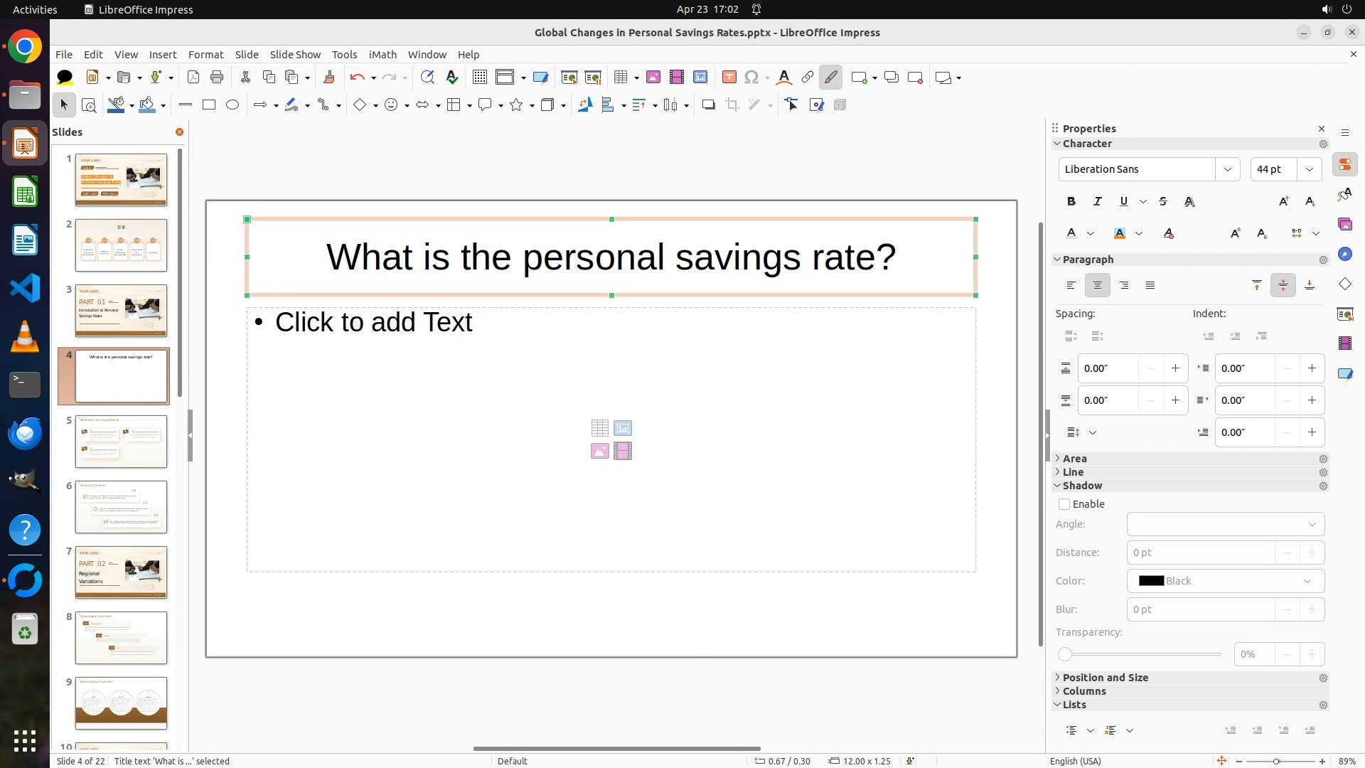Select the Rectangle shape tool
The image size is (1365, 768).
(209, 105)
